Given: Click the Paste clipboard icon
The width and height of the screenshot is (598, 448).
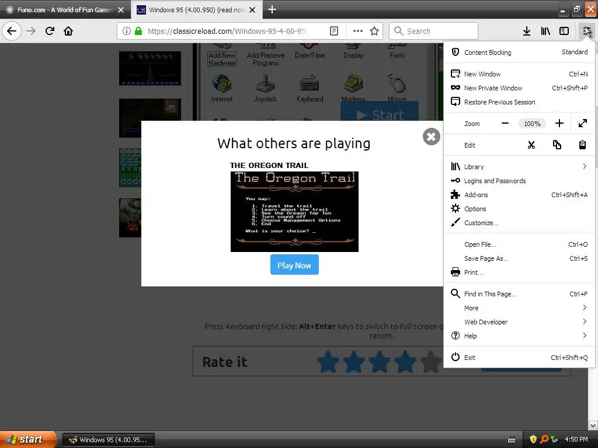Looking at the screenshot, I should pyautogui.click(x=582, y=145).
